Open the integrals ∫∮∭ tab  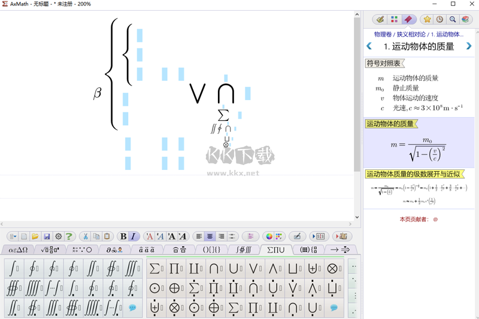(x=244, y=250)
